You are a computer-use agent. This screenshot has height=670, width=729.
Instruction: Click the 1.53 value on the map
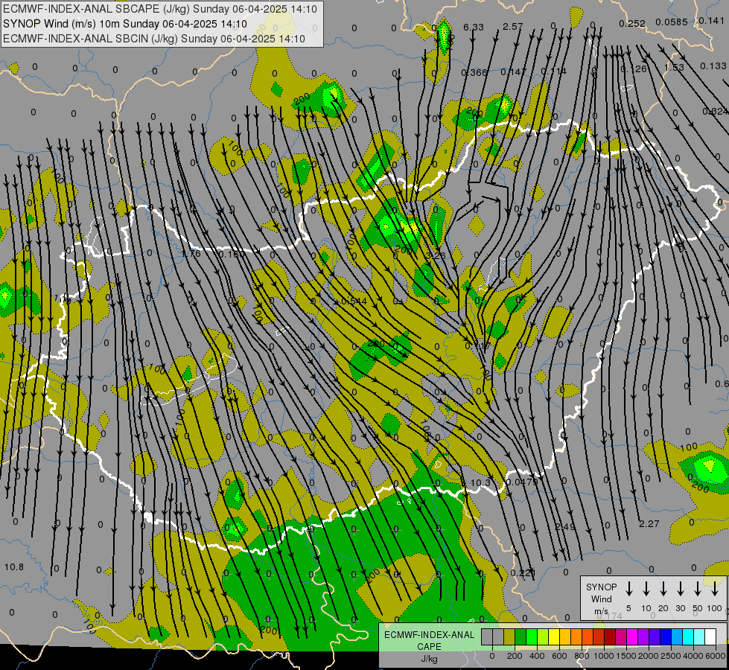[674, 68]
